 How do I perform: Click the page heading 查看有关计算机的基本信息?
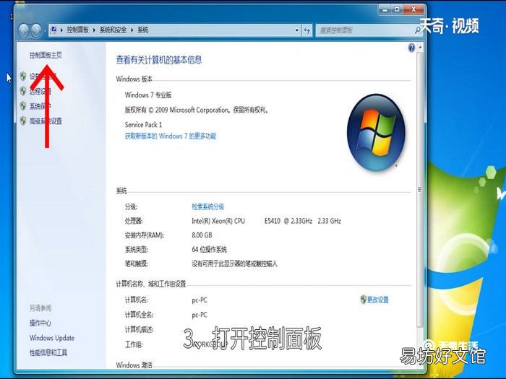click(159, 60)
